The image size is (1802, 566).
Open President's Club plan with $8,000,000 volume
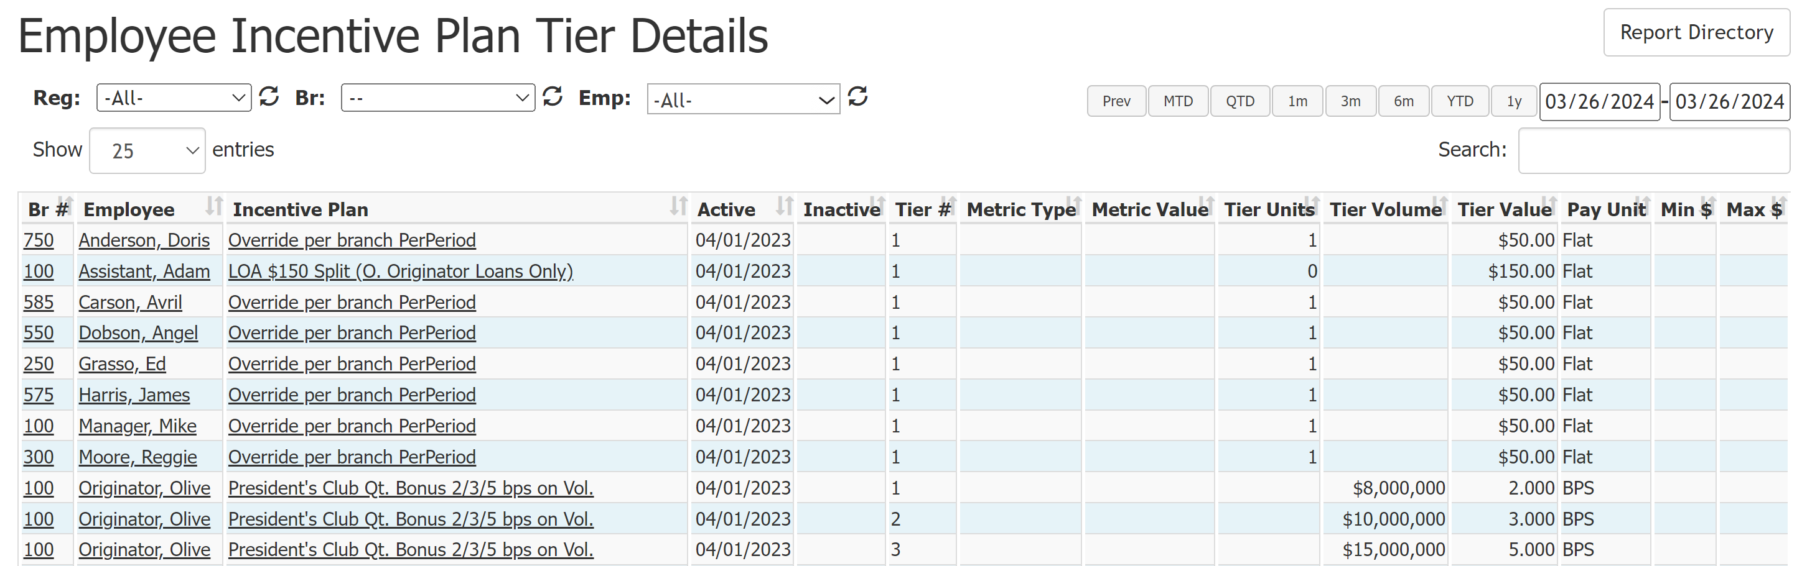411,488
